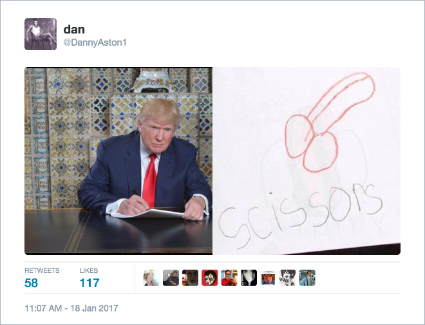
Task: Open the manga-style drawing liker avatar
Action: tap(288, 277)
